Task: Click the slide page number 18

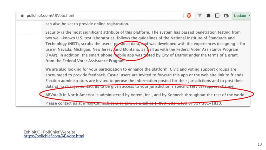Action: (260, 144)
